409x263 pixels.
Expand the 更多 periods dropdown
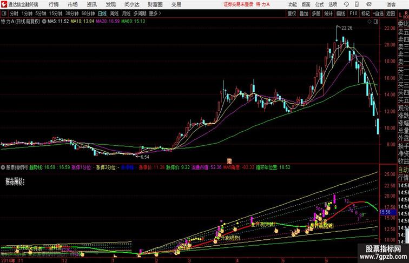pos(155,14)
